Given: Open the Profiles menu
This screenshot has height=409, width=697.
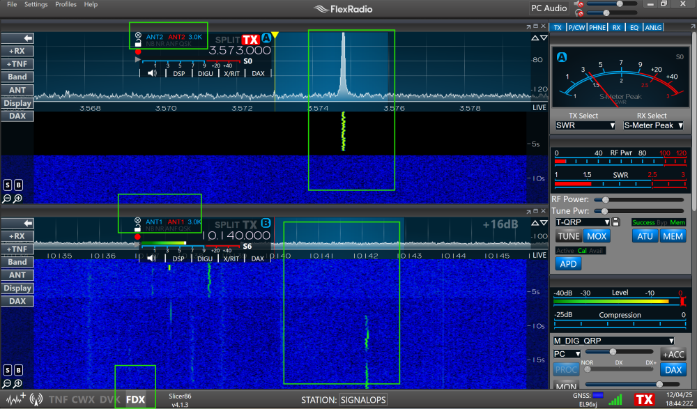Looking at the screenshot, I should [x=66, y=4].
